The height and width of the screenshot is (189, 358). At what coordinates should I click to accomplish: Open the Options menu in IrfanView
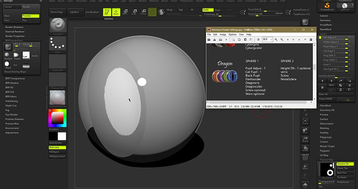pos(233,34)
